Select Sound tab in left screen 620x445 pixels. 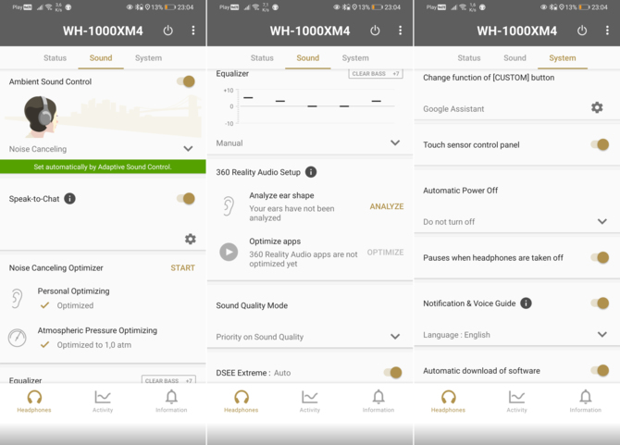pos(101,57)
